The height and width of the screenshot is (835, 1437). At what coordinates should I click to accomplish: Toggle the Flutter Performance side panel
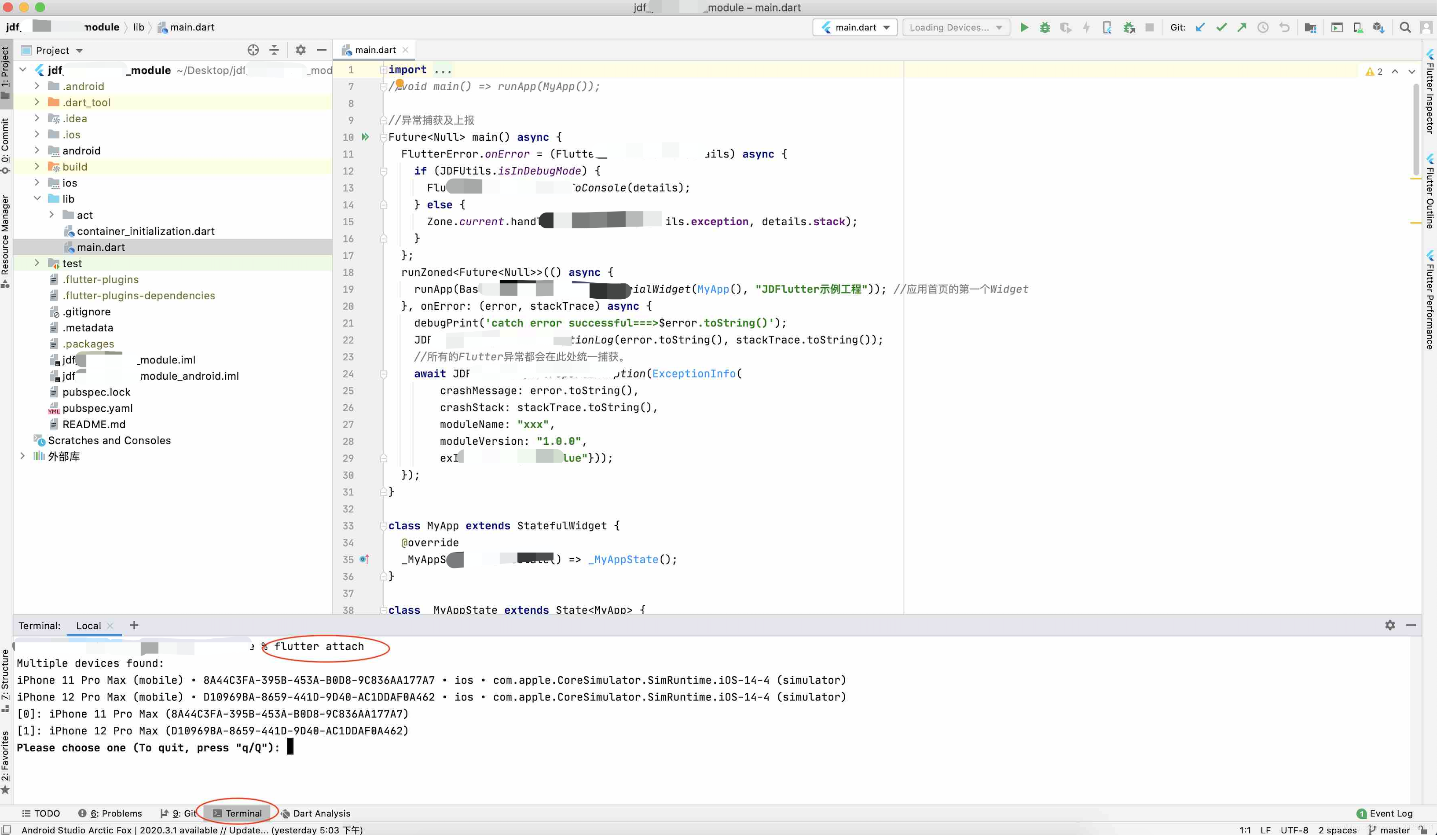(x=1430, y=300)
